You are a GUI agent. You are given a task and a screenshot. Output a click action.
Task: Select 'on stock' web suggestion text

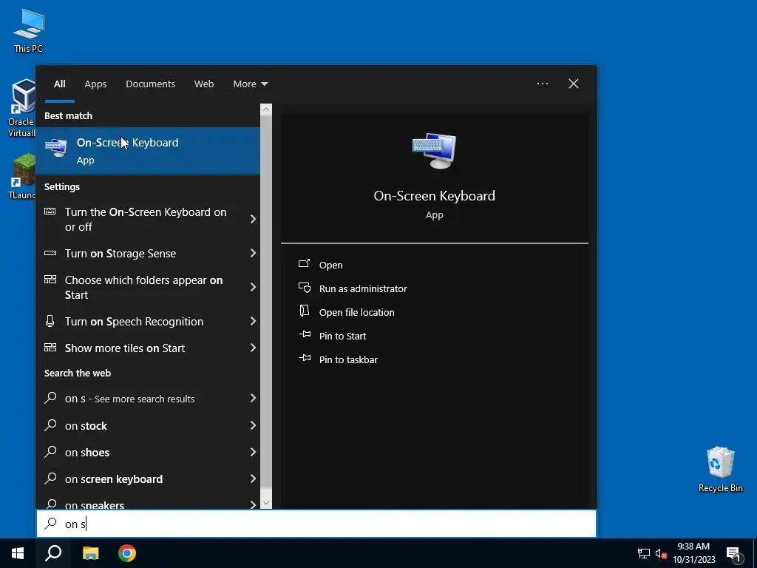[86, 425]
